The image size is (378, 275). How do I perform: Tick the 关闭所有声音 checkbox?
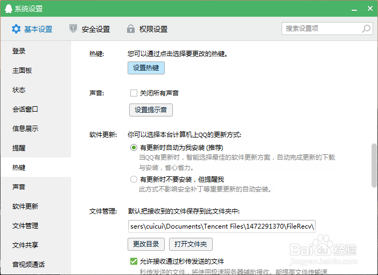(x=134, y=93)
